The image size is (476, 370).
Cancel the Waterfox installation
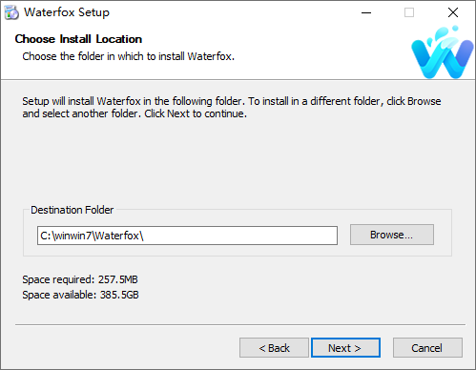tap(427, 348)
